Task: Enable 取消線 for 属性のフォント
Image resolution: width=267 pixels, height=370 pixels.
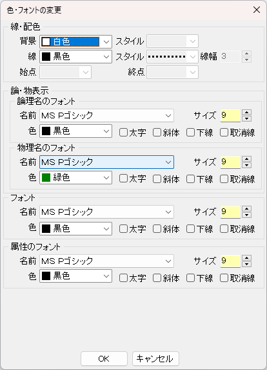Action: pyautogui.click(x=237, y=278)
